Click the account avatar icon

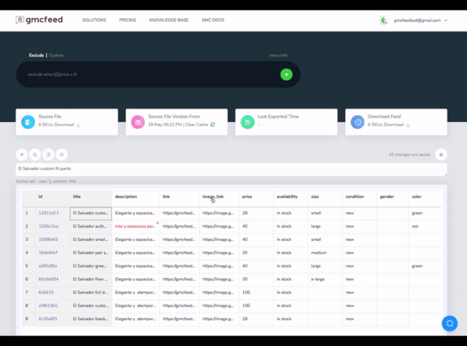tap(383, 20)
